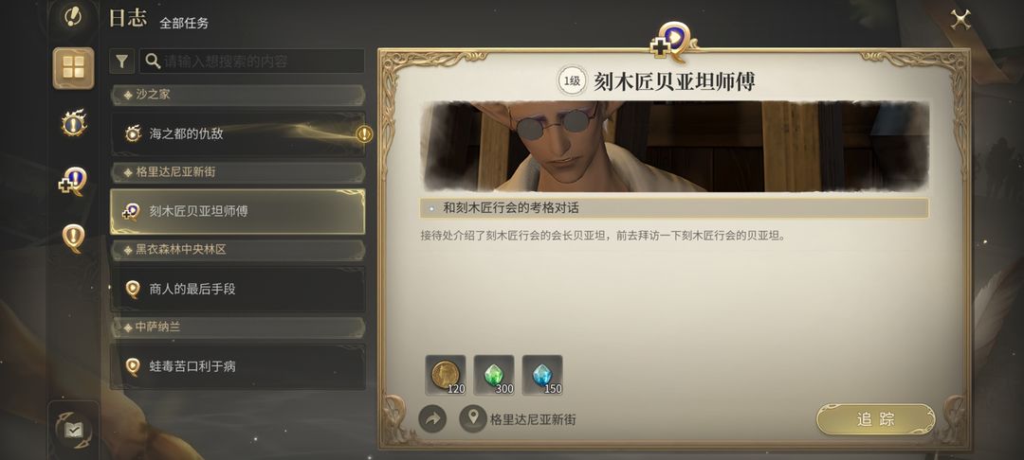The image size is (1024, 460).
Task: Select quest 蛙毒苦口利于病
Action: click(238, 367)
